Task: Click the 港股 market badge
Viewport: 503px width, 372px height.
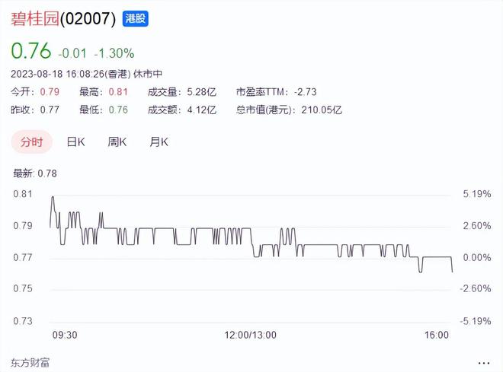Action: tap(136, 18)
